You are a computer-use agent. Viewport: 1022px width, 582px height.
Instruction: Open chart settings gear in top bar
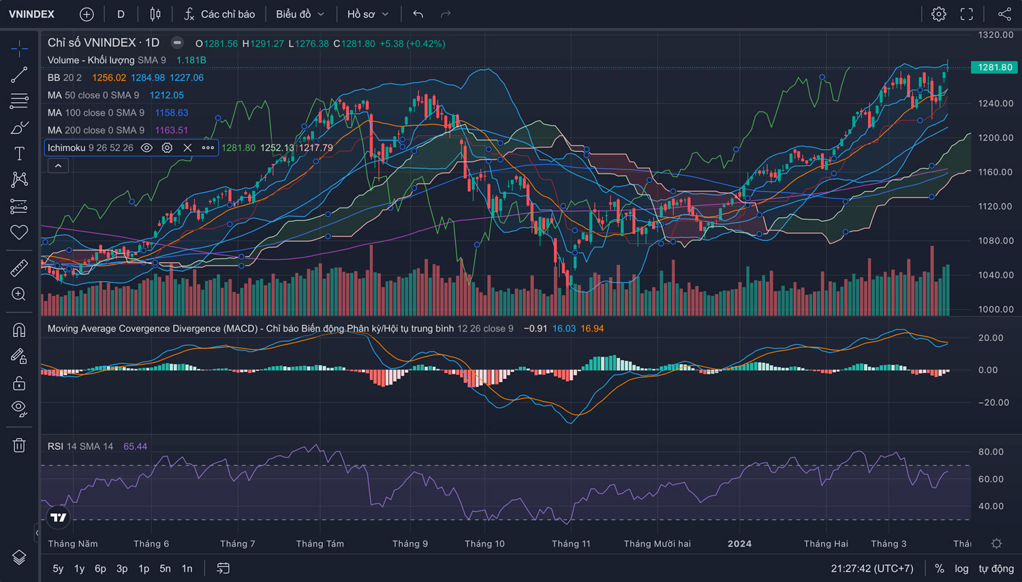(938, 14)
